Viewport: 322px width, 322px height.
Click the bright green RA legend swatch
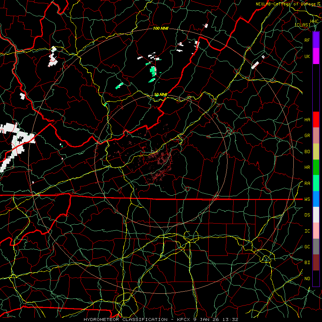(316, 183)
